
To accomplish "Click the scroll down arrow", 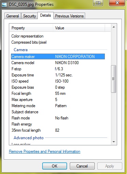I will 114,142.
